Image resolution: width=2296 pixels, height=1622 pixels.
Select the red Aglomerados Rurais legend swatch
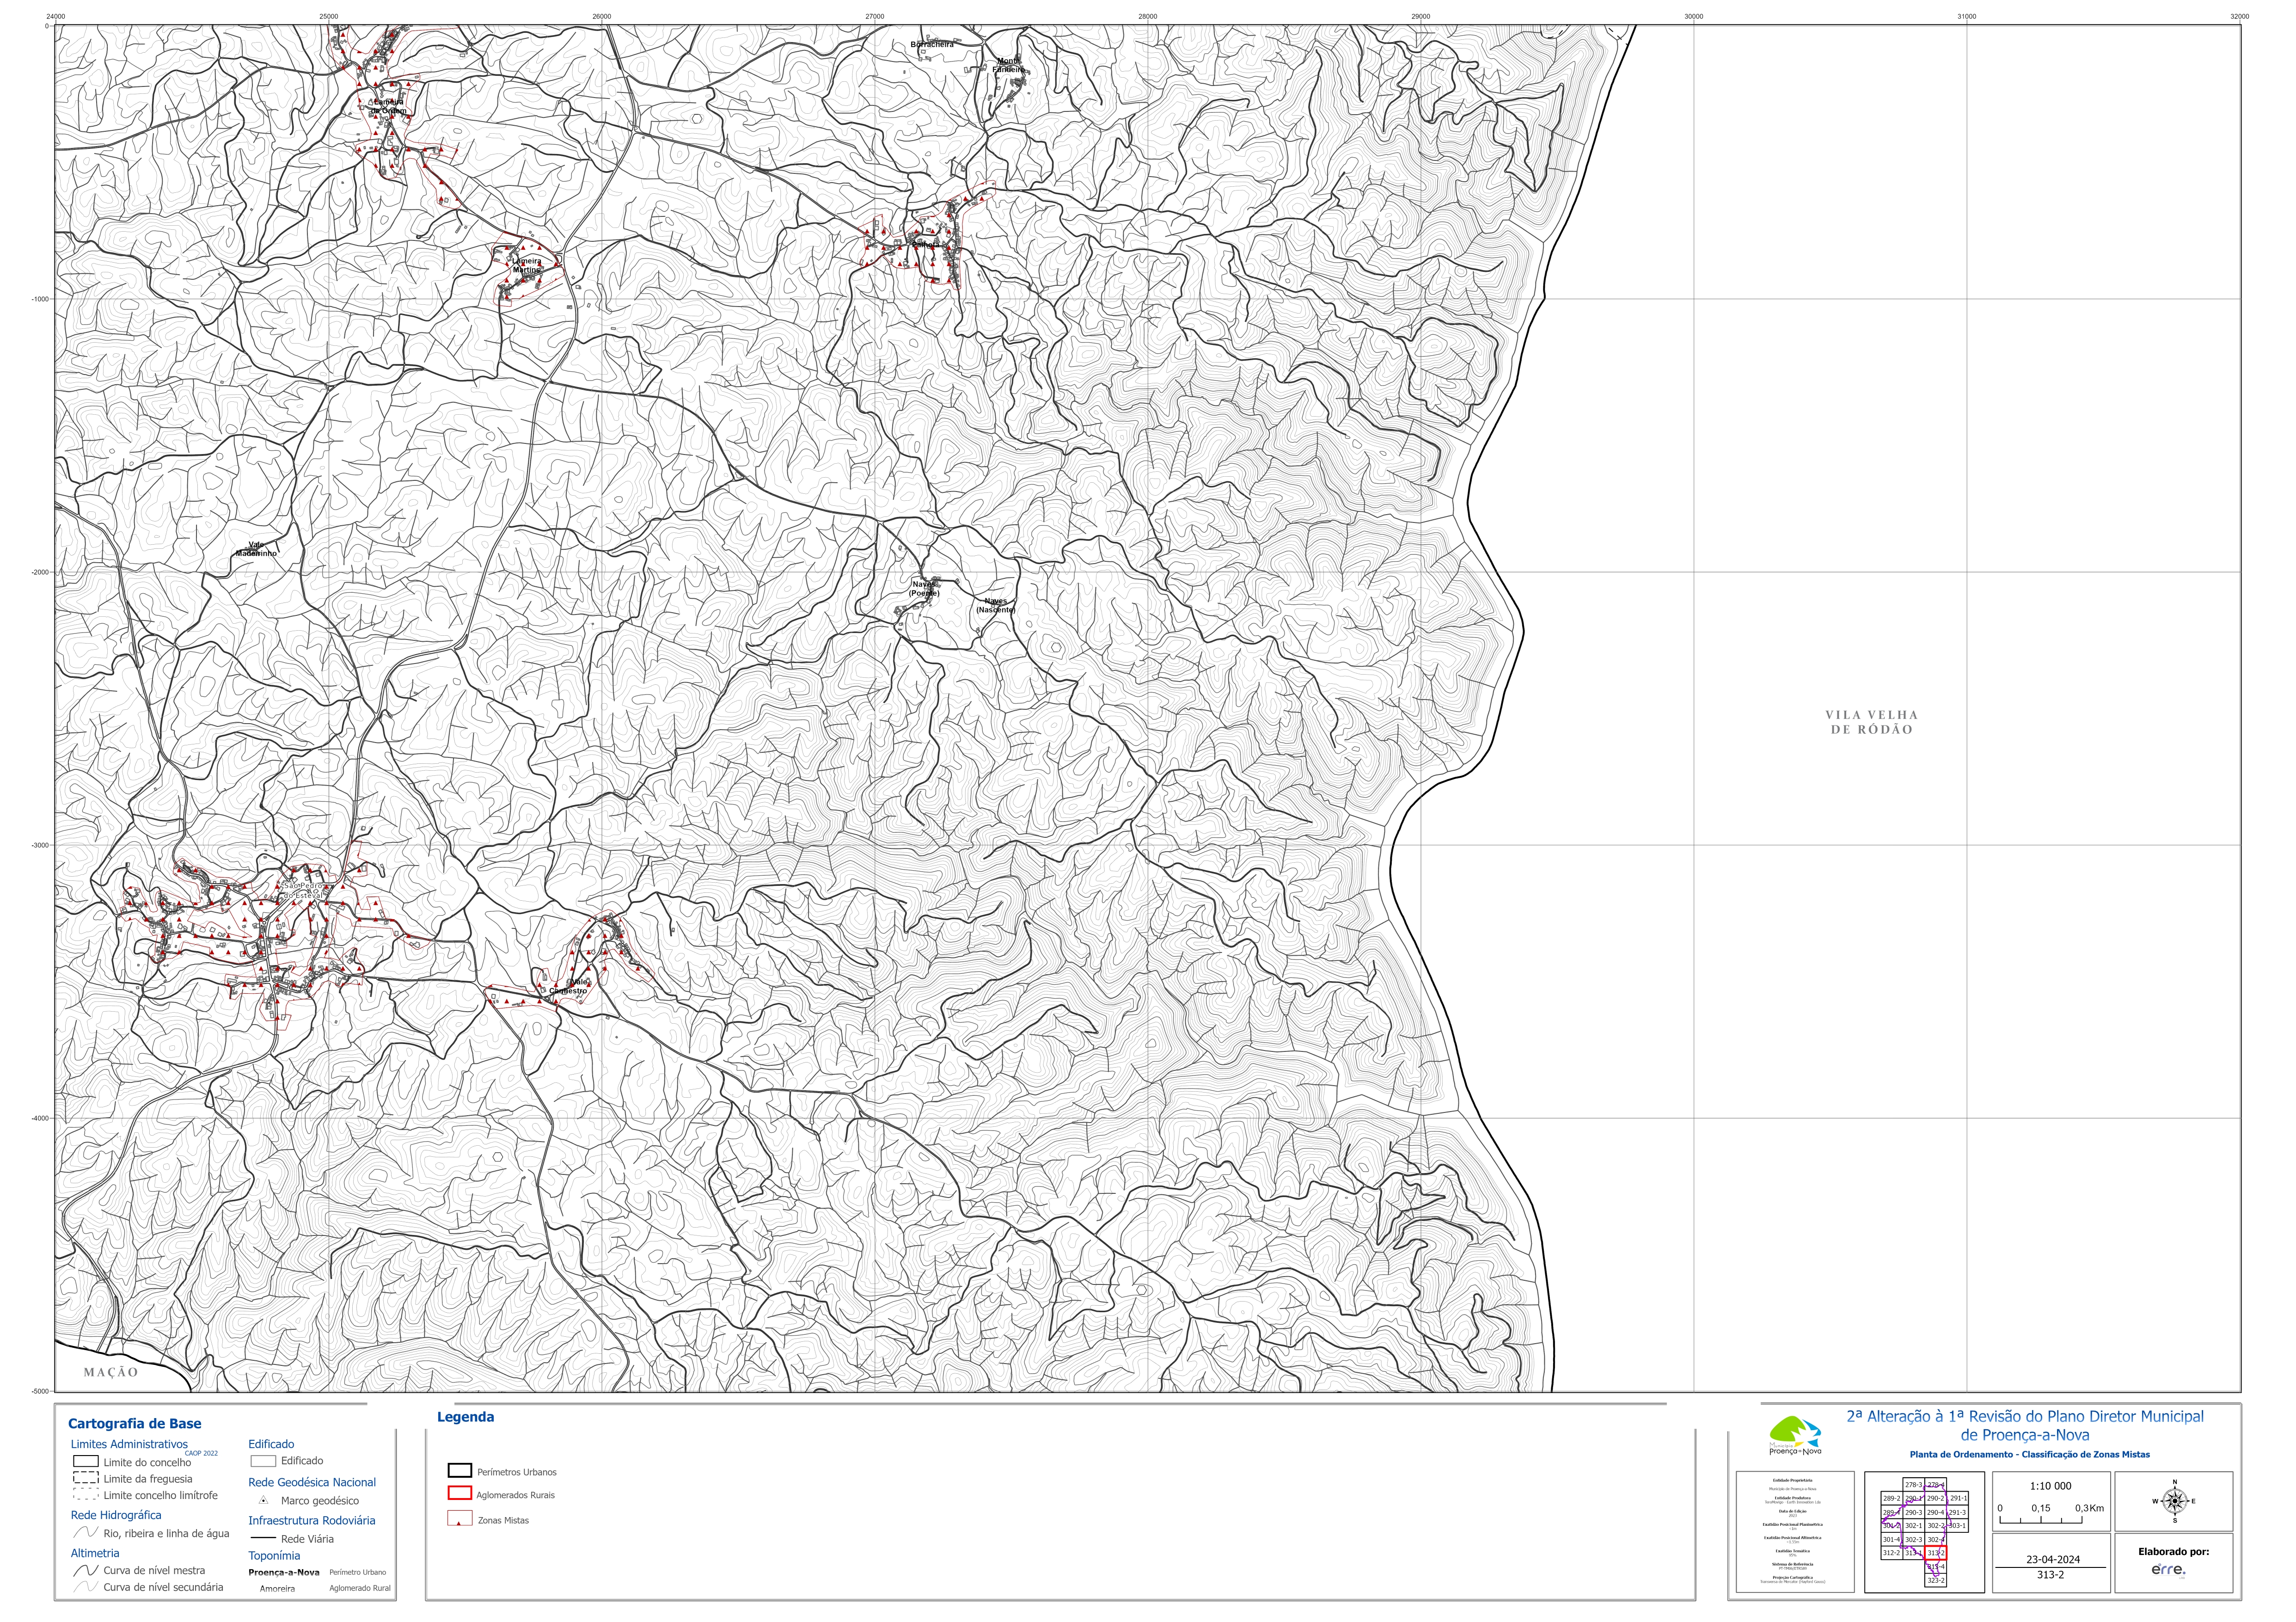(x=460, y=1493)
